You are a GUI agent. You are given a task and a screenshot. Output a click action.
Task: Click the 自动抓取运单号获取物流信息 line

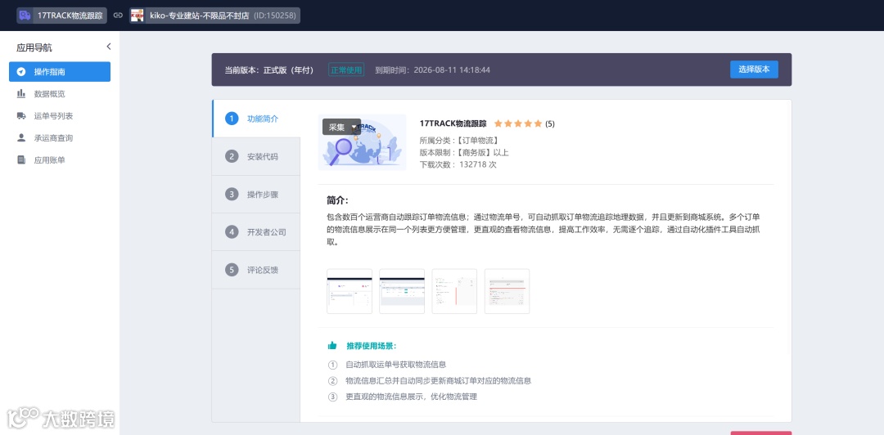[x=396, y=365]
